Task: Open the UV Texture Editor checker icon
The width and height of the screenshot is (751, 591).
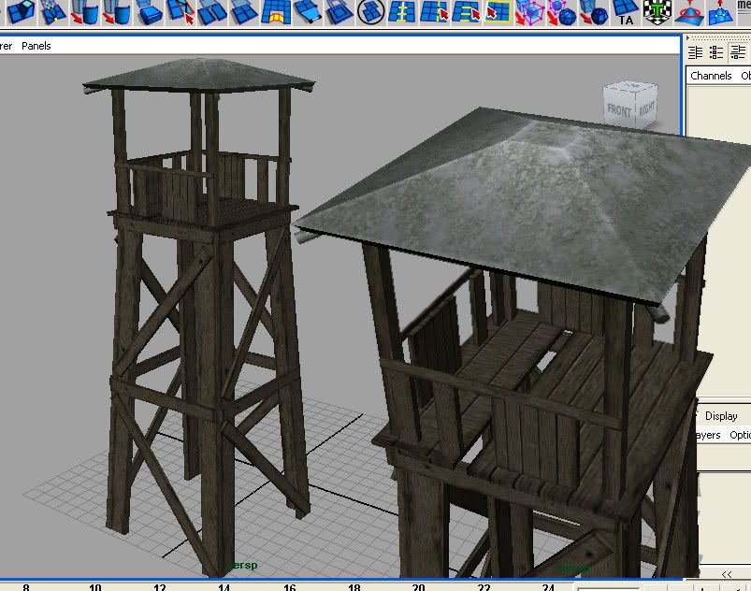Action: coord(657,12)
